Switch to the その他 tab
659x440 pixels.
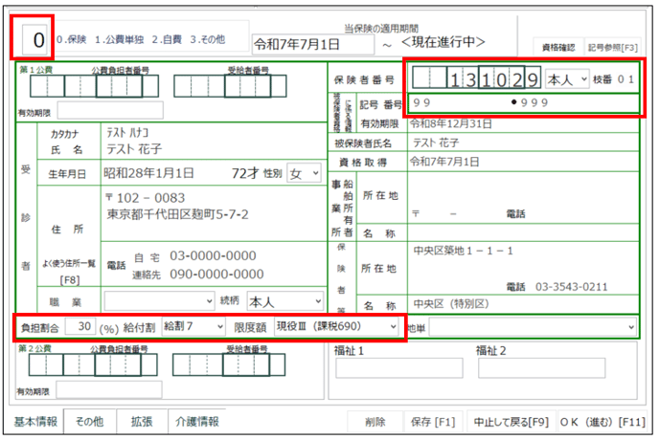(x=90, y=421)
